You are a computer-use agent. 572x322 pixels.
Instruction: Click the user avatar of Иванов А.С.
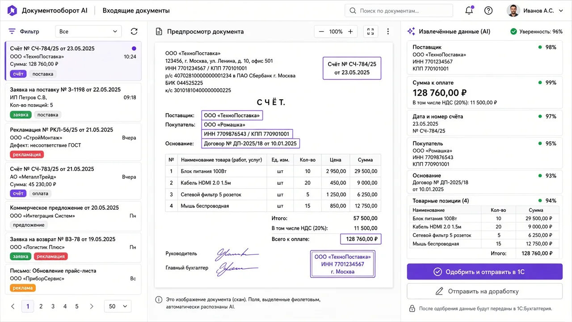[x=513, y=10]
